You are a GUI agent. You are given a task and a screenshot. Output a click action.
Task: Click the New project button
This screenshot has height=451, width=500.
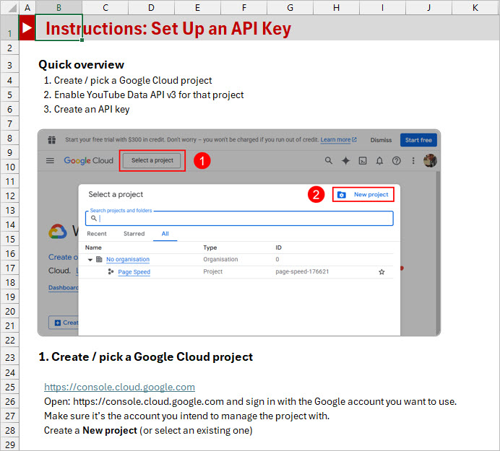coord(363,195)
